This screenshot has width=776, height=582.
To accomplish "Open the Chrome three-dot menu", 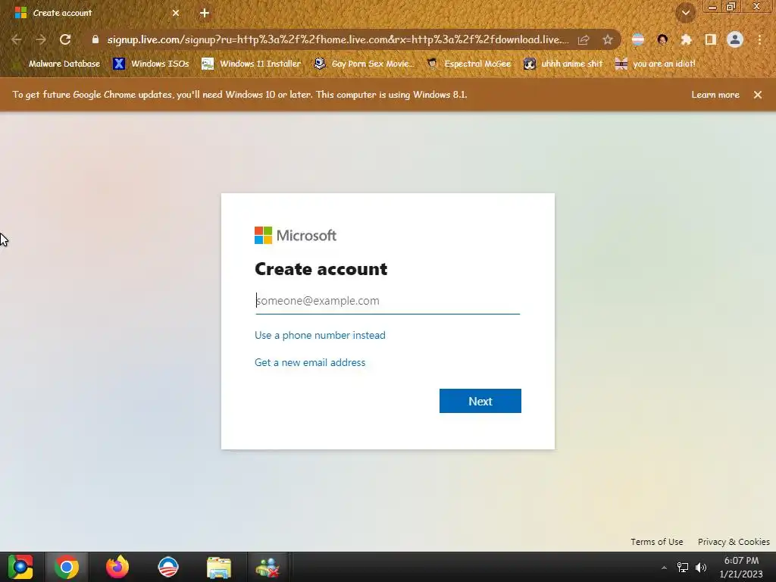I will pyautogui.click(x=759, y=39).
